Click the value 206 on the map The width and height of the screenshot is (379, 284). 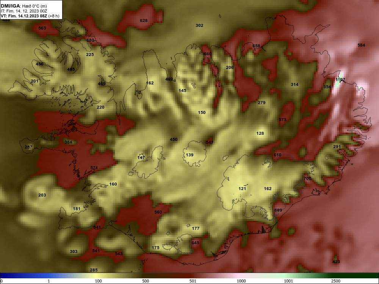[230, 67]
